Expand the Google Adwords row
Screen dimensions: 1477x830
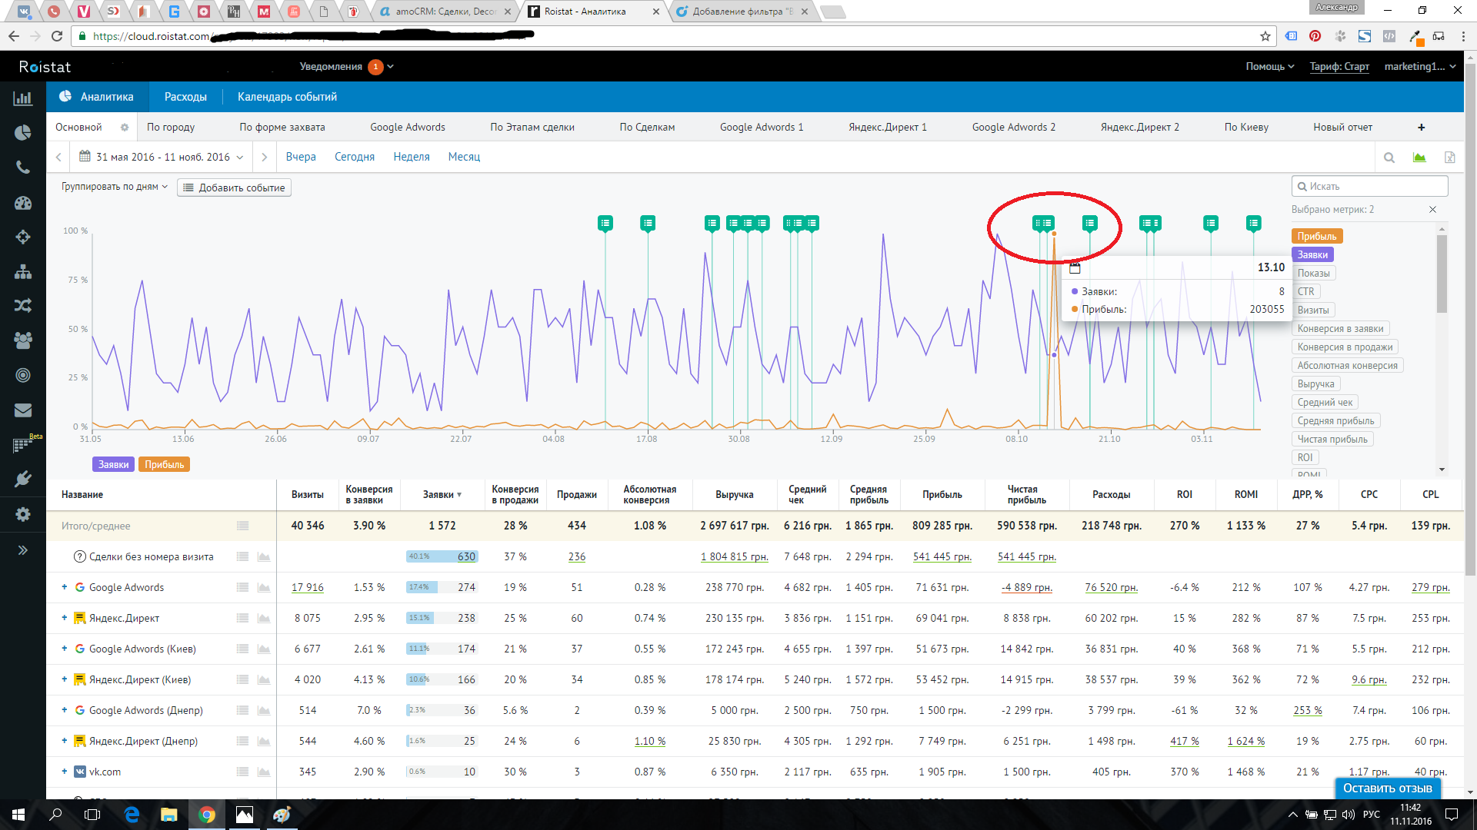pyautogui.click(x=65, y=587)
